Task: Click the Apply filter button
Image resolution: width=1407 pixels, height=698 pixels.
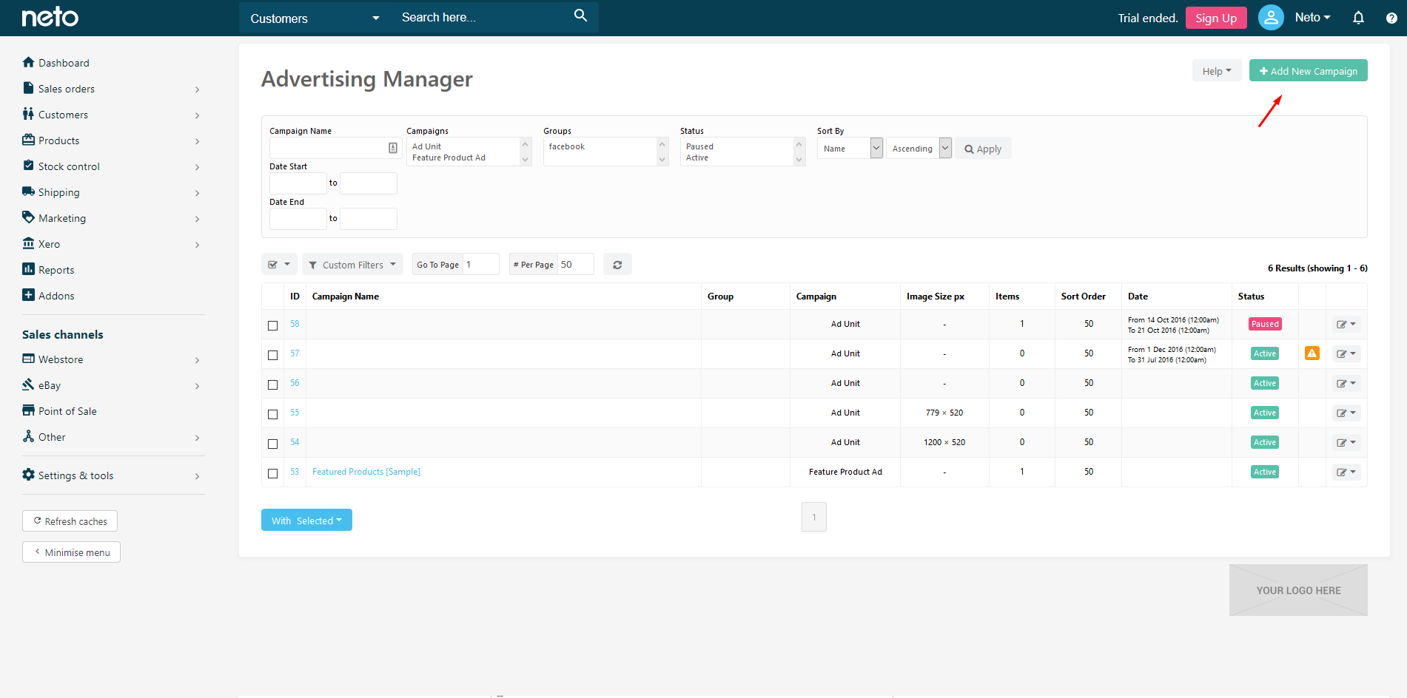Action: 983,149
